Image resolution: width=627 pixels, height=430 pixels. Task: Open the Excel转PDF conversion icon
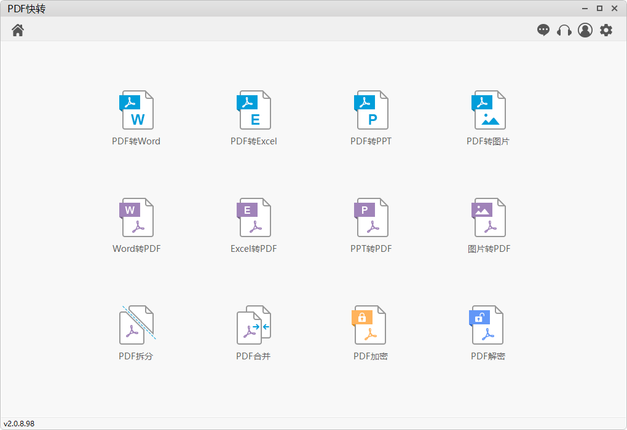click(x=253, y=217)
